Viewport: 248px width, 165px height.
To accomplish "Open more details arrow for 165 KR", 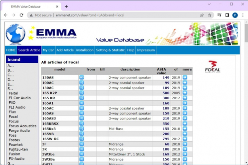I will [x=185, y=98].
